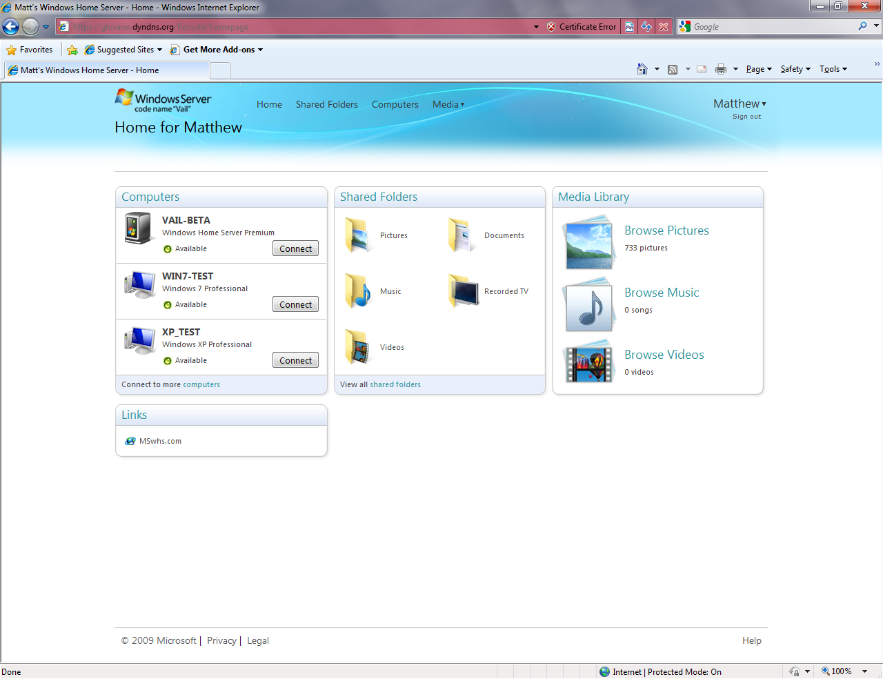Select the Matt's Windows Home Server tab

pyautogui.click(x=107, y=70)
